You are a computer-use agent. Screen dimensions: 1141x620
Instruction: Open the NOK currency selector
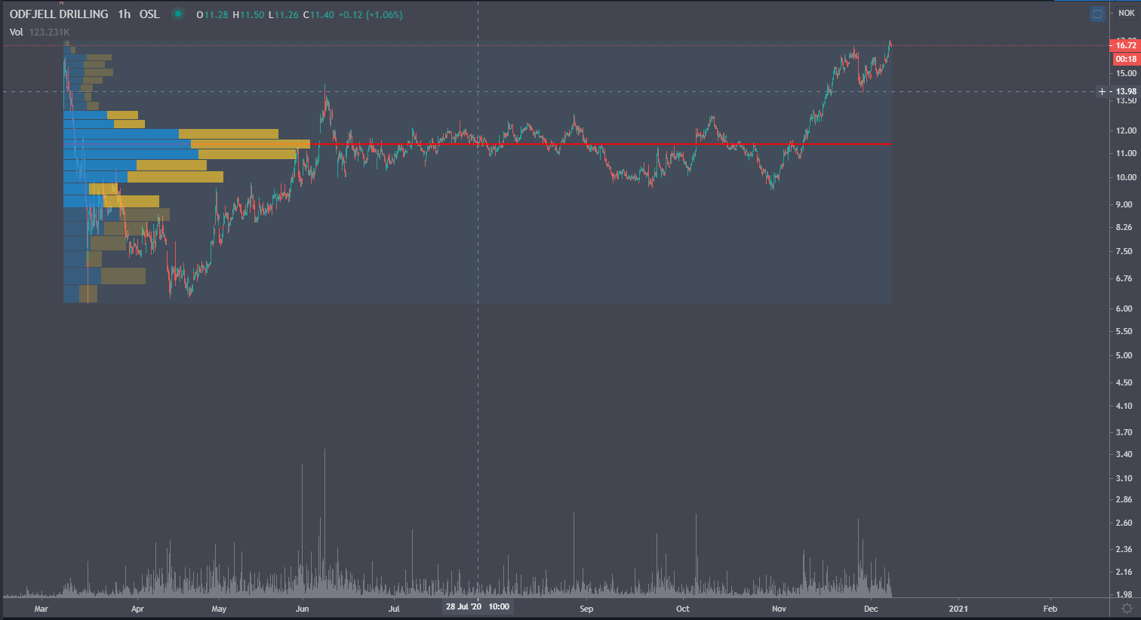[1126, 13]
